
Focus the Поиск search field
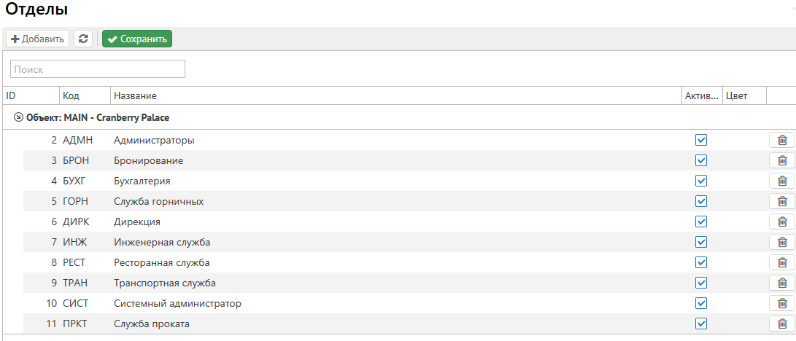[x=98, y=69]
